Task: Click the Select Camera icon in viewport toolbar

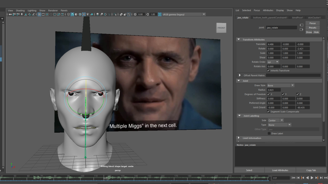Action: coord(10,14)
